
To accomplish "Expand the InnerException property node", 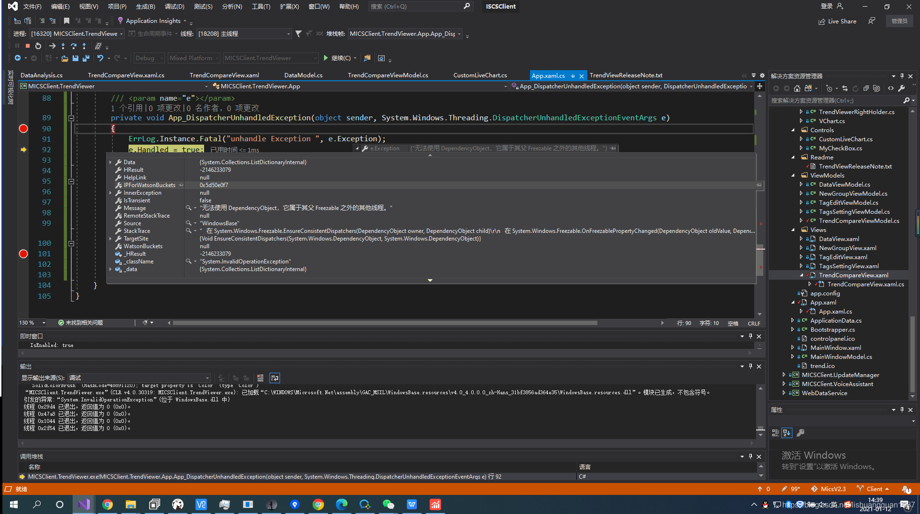I will [x=110, y=193].
